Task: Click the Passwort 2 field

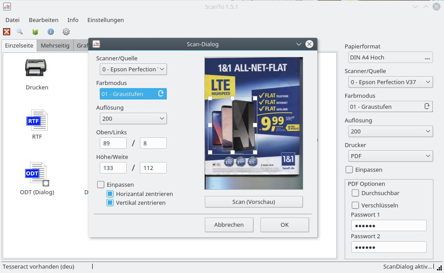Action: (389, 247)
